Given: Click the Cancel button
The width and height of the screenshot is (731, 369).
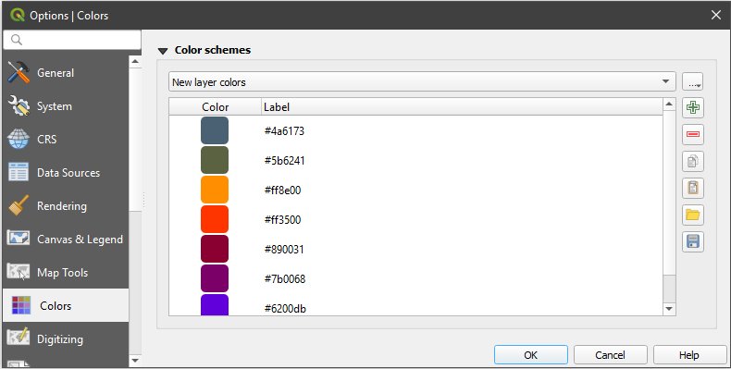Looking at the screenshot, I should pyautogui.click(x=611, y=355).
